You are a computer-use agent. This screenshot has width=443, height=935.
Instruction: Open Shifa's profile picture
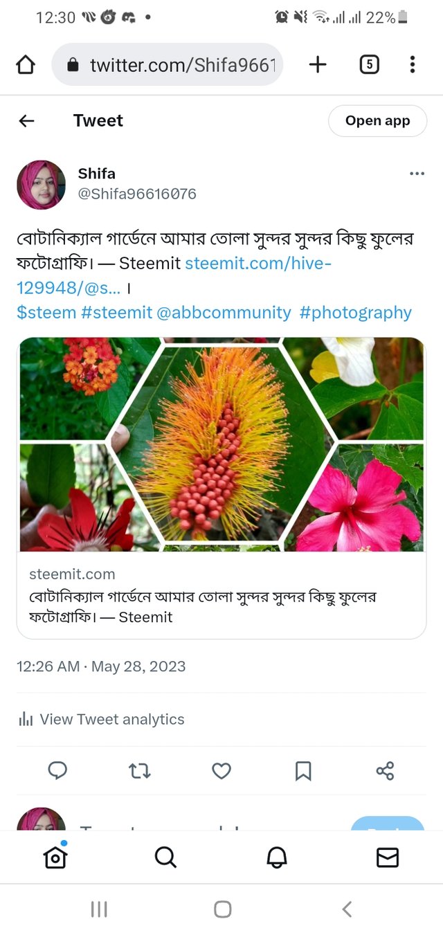click(x=41, y=185)
